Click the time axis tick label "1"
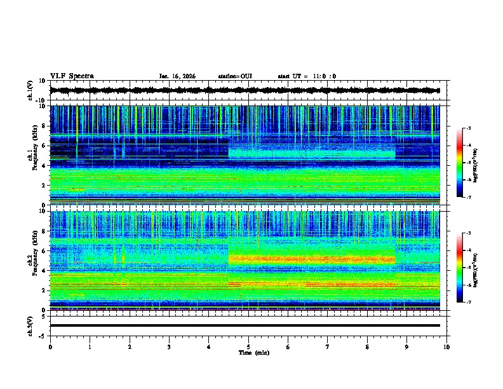Image resolution: width=503 pixels, height=389 pixels. (x=90, y=347)
